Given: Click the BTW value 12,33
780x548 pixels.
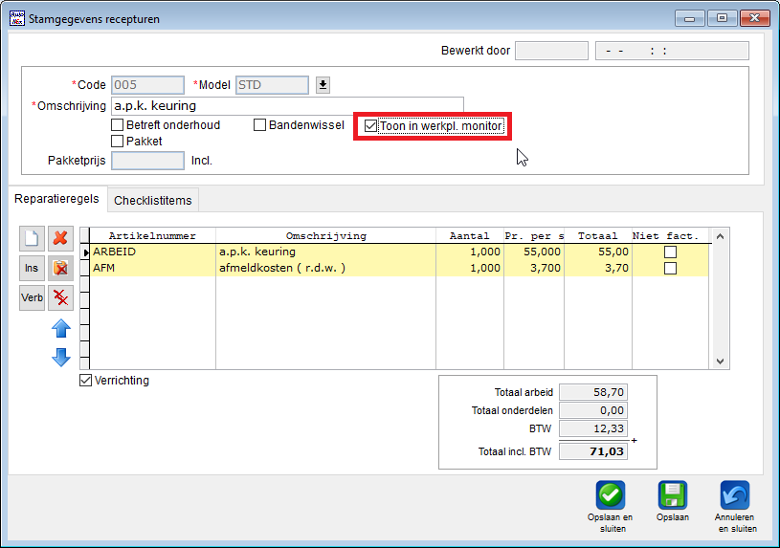Looking at the screenshot, I should (x=593, y=428).
